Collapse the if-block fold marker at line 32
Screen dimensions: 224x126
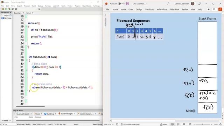pos(27,70)
